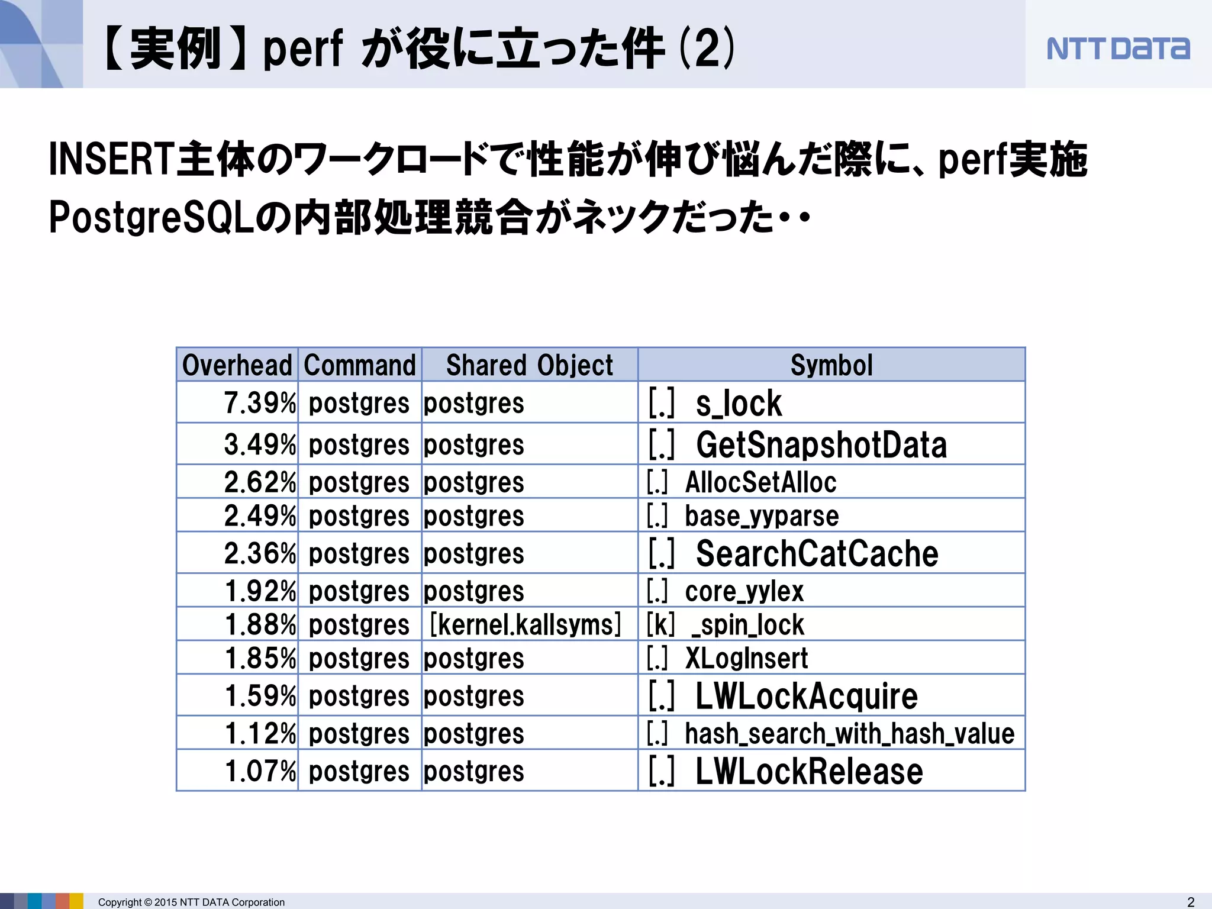Select the Shared Object column header

530,365
